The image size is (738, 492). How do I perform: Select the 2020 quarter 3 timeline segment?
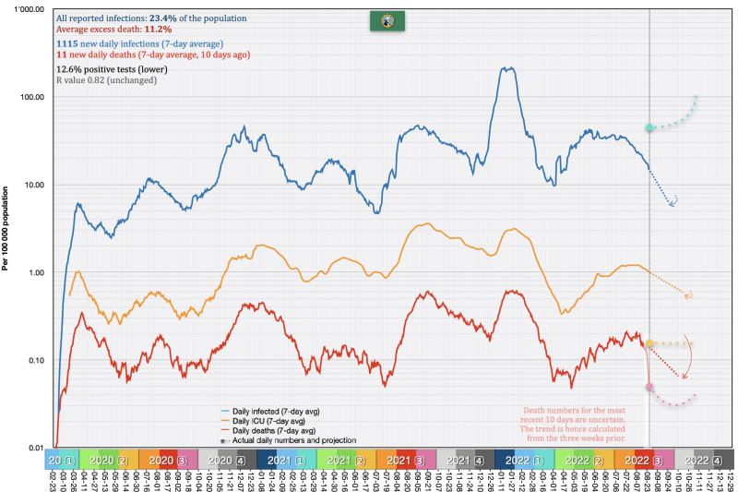[166, 459]
